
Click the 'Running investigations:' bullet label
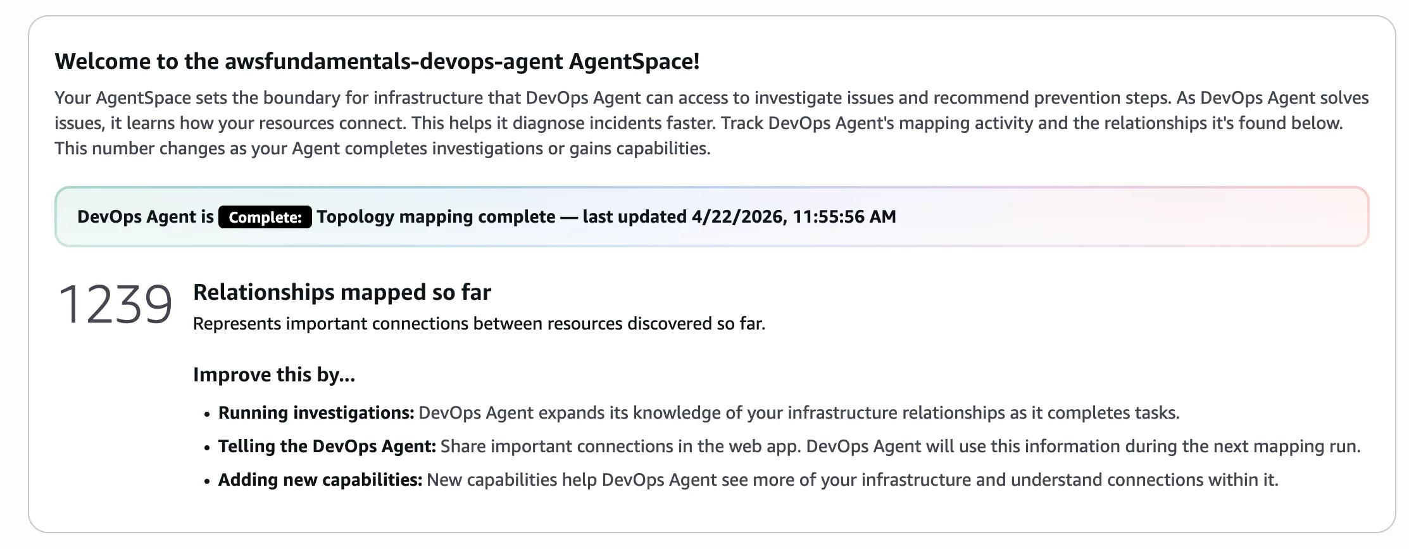[x=316, y=413]
